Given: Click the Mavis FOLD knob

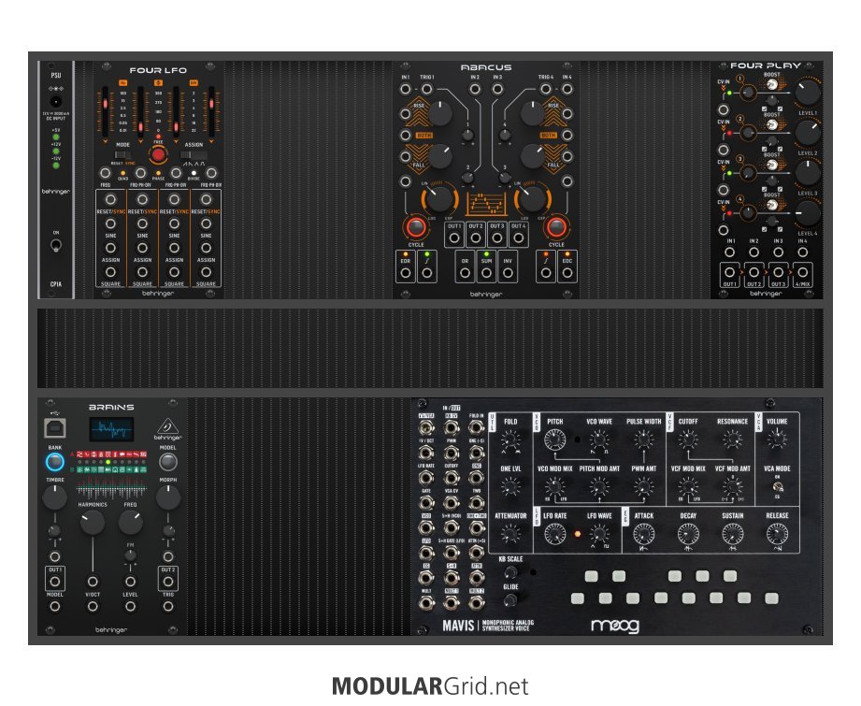Looking at the screenshot, I should click(x=510, y=439).
